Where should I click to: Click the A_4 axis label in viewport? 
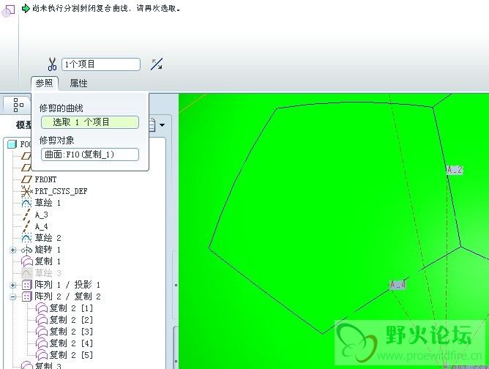397,285
